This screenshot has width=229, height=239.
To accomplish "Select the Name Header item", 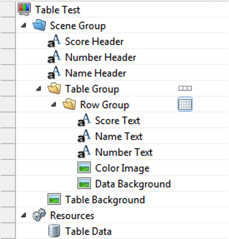I will 96,73.
